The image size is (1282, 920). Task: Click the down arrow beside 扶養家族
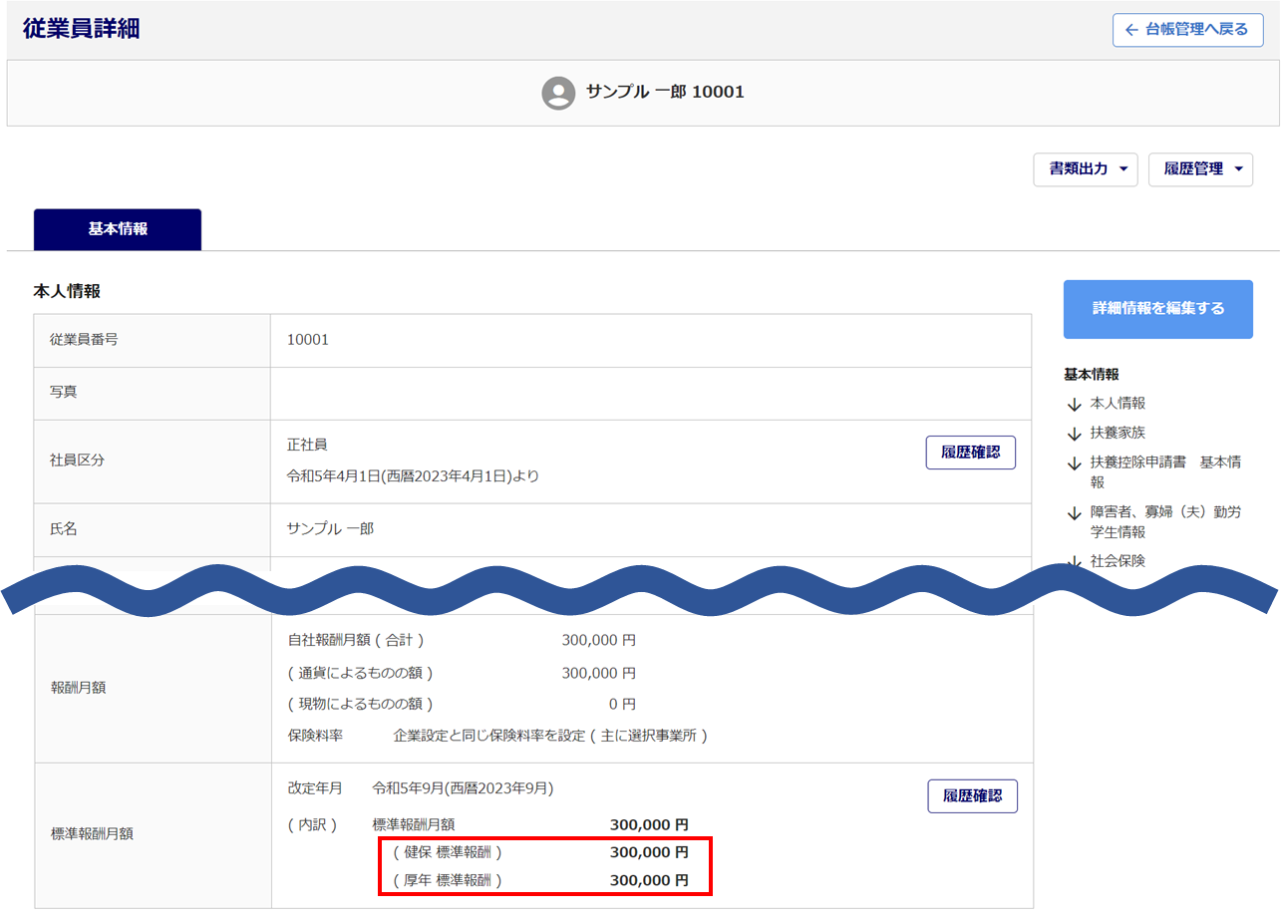point(1074,434)
